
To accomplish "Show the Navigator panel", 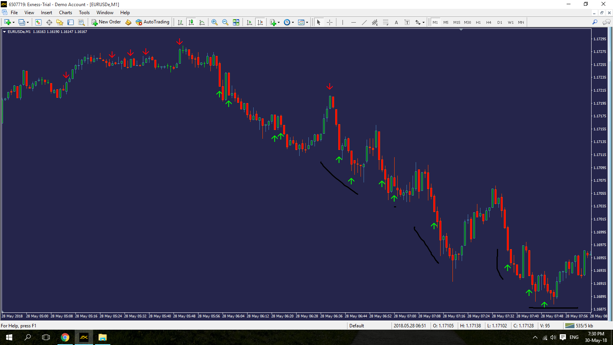I will pyautogui.click(x=60, y=22).
